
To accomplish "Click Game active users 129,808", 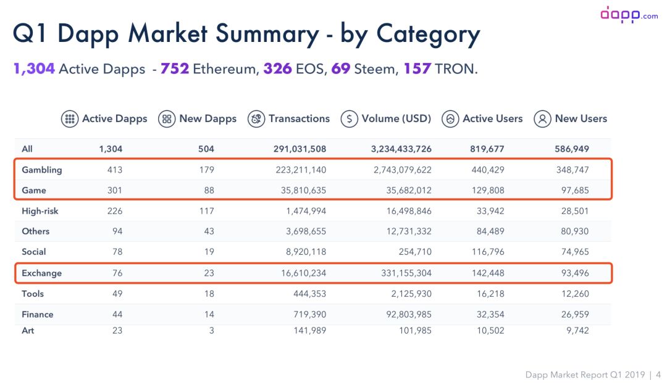I will click(x=488, y=190).
